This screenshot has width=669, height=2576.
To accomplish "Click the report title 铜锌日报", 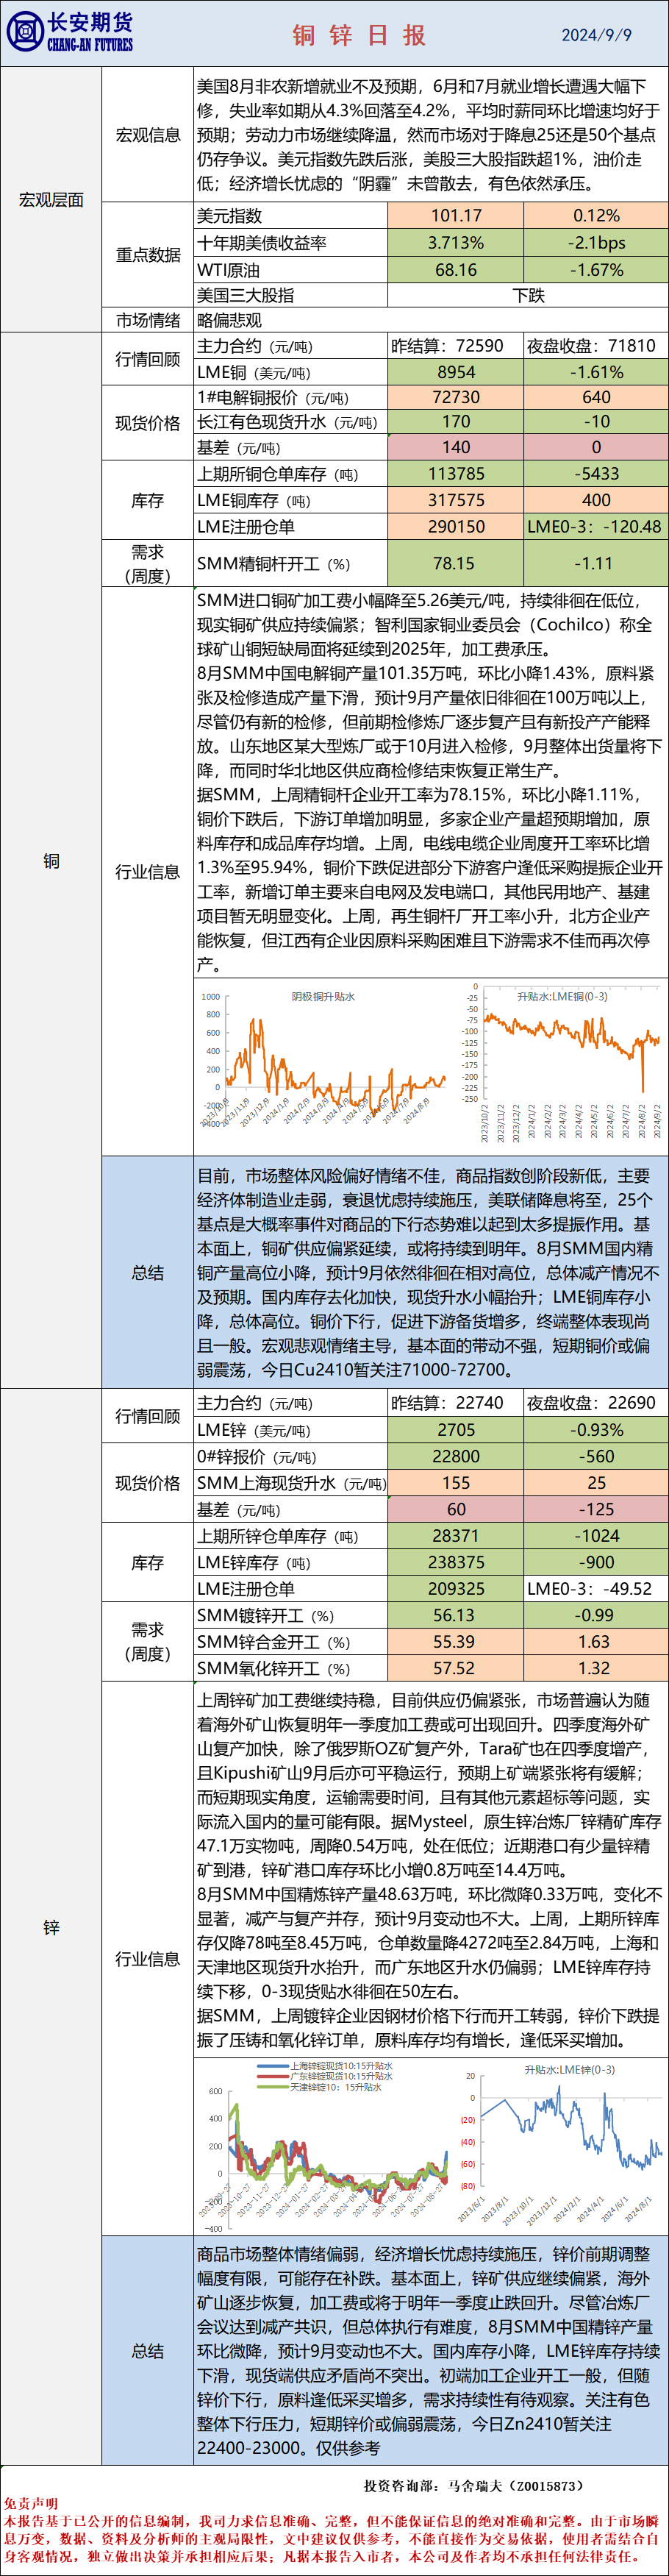I will pos(359,35).
